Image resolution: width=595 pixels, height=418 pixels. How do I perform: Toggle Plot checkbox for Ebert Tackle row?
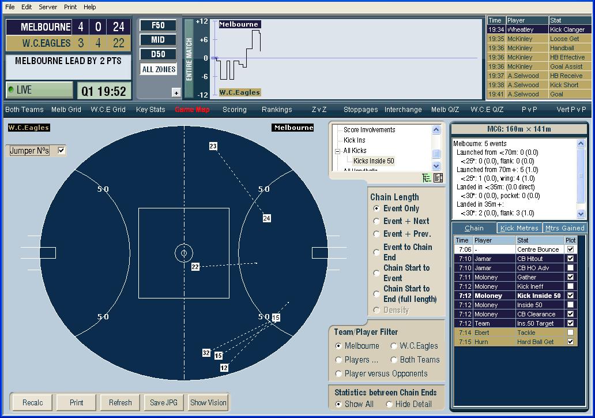[x=570, y=333]
